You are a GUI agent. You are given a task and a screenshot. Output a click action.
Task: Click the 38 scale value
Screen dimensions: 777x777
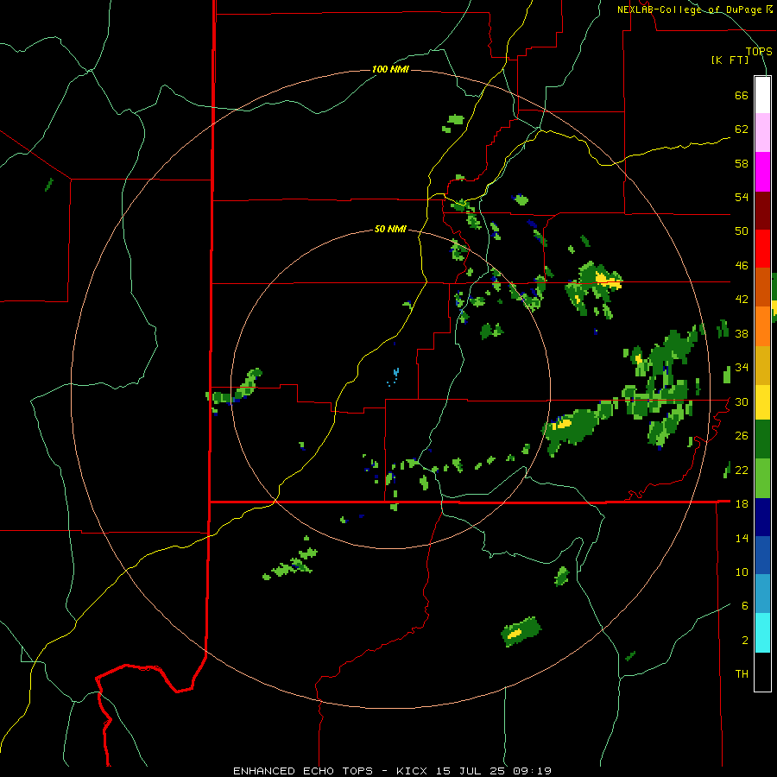742,333
